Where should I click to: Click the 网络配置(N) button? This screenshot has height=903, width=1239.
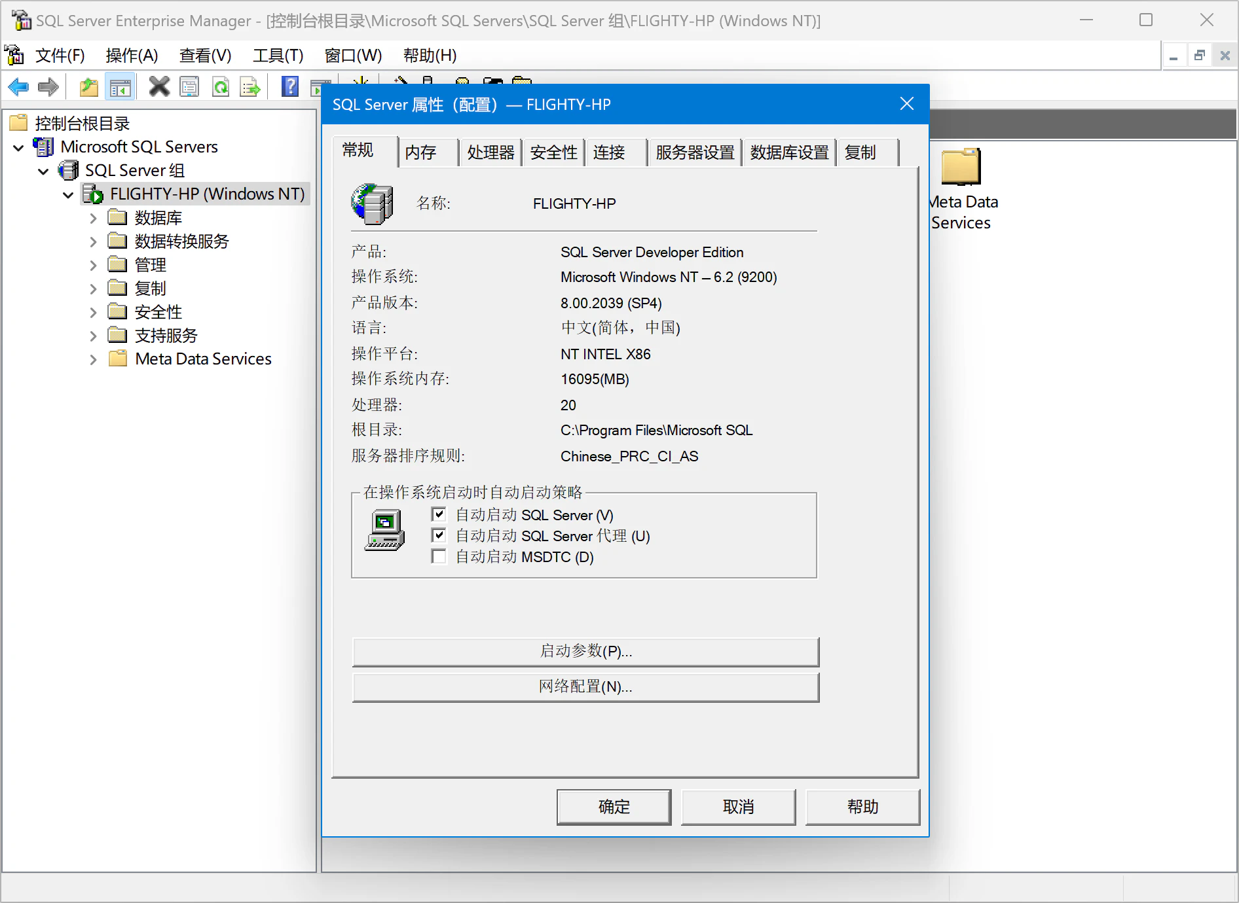click(585, 687)
